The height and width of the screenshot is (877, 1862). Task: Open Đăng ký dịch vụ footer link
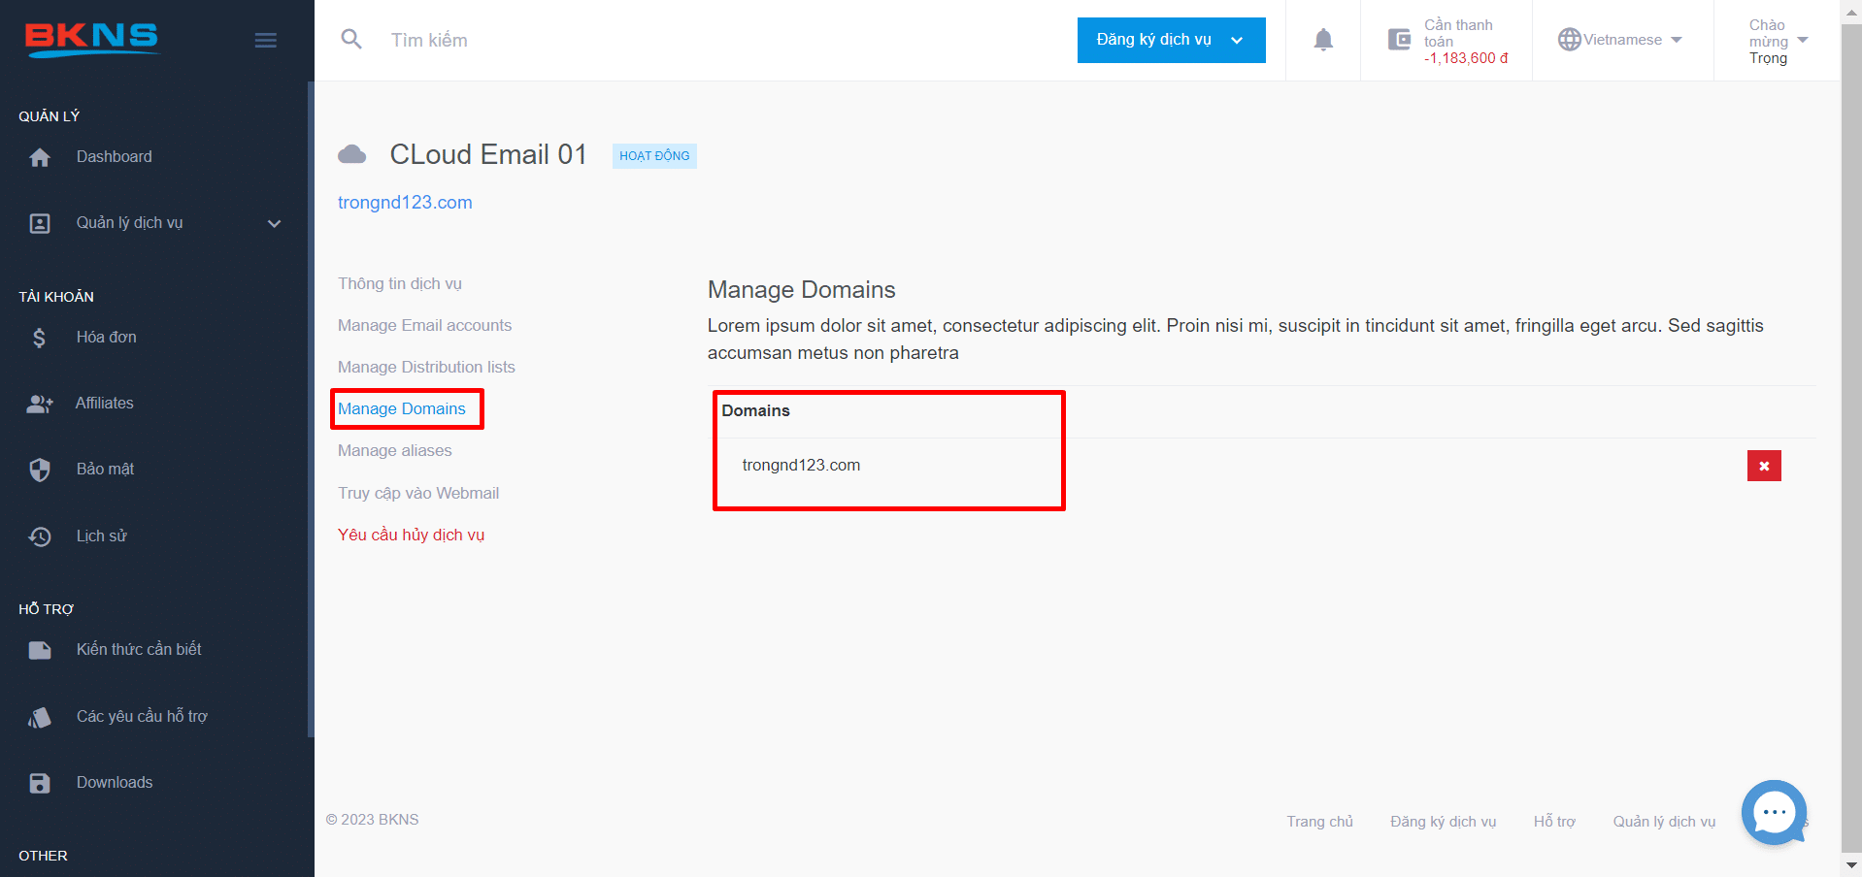[1443, 821]
